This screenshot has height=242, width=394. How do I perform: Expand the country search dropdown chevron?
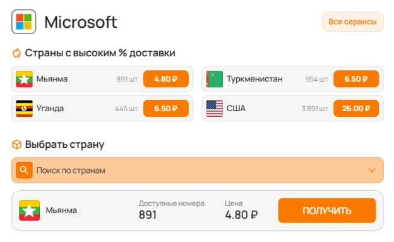coord(372,171)
